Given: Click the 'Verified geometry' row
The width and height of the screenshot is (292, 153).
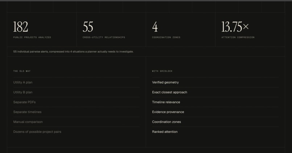Looking at the screenshot, I should click(215, 82).
